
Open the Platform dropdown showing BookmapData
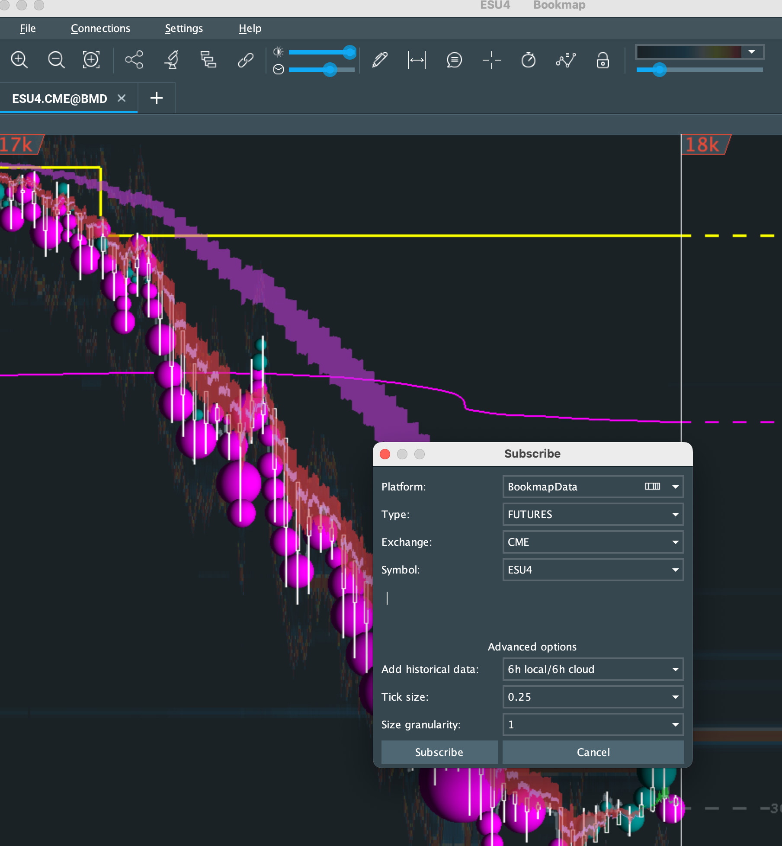(593, 487)
